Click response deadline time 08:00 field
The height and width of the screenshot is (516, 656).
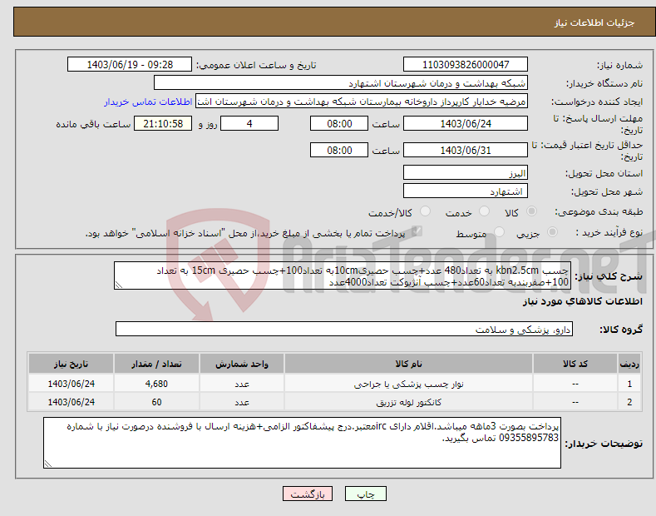pyautogui.click(x=339, y=123)
